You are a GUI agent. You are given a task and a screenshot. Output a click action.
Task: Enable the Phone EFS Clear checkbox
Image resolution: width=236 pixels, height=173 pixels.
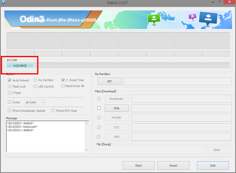click(x=53, y=111)
